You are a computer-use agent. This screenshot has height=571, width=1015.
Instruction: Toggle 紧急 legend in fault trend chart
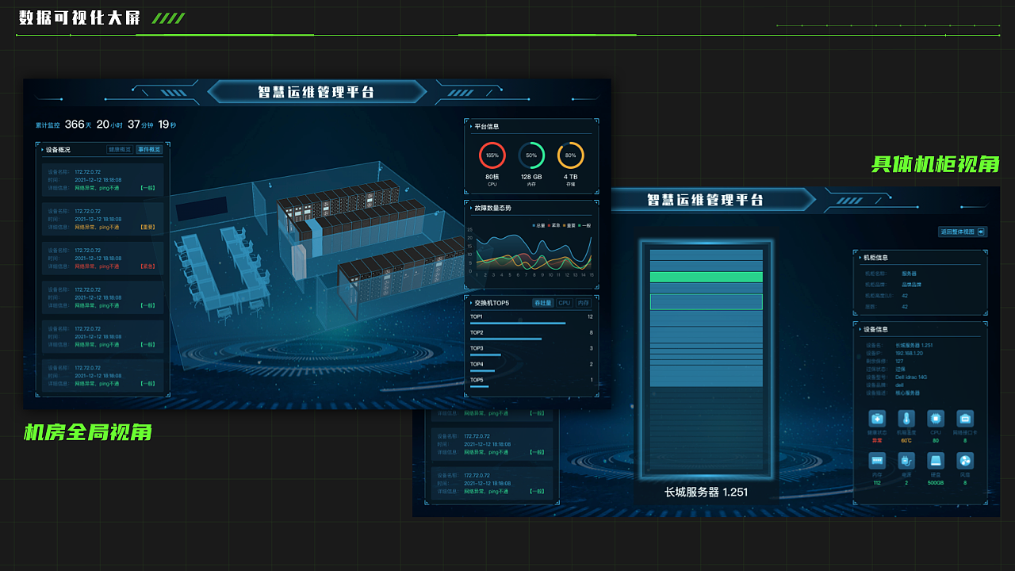(554, 226)
